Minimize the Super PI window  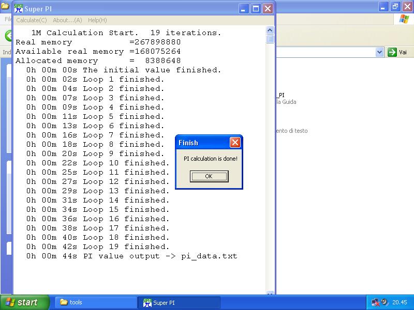tap(243, 9)
